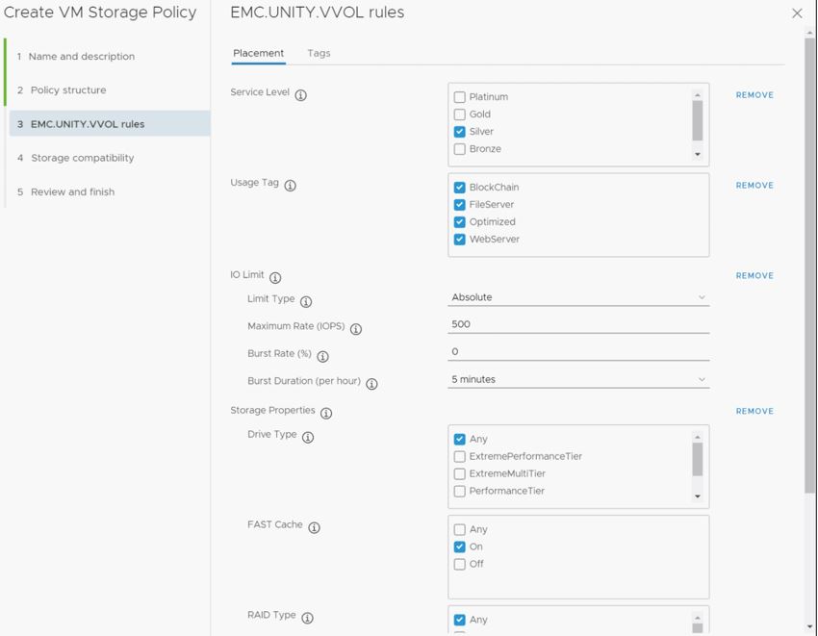
Task: Click the info icon beside Service Level
Action: [x=301, y=95]
